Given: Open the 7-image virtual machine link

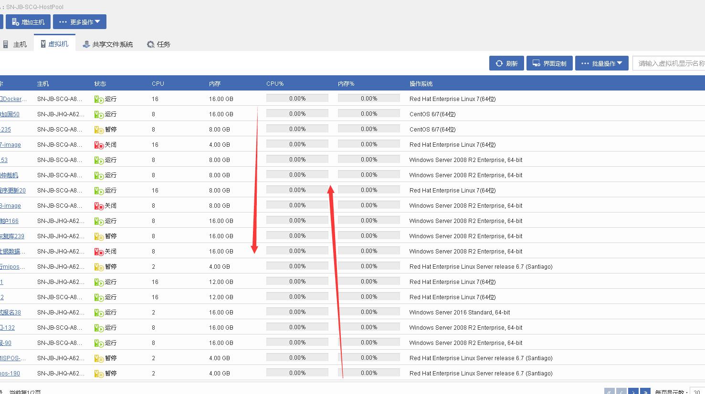Looking at the screenshot, I should tap(11, 145).
